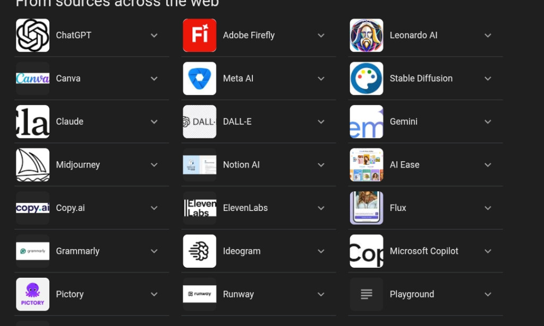Select the Pictory text label
Image resolution: width=544 pixels, height=326 pixels.
[70, 295]
